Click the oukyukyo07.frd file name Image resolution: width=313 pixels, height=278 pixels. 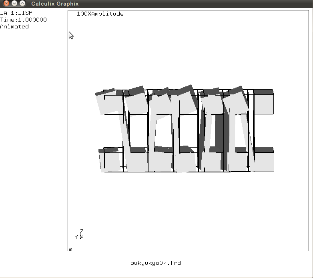click(156, 263)
